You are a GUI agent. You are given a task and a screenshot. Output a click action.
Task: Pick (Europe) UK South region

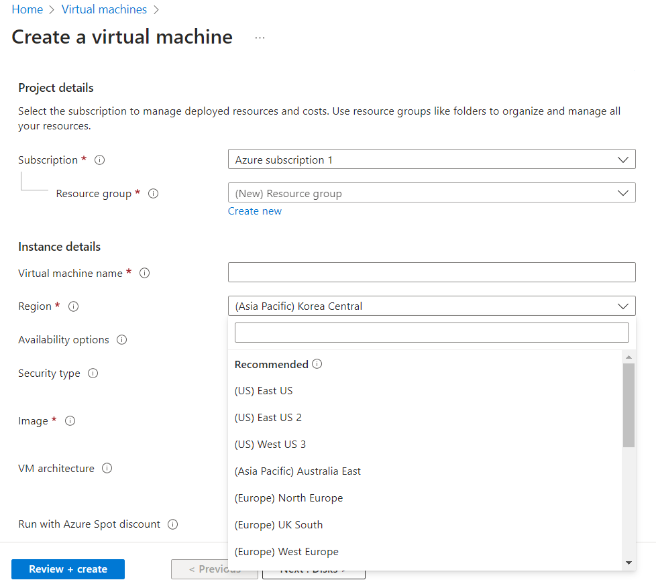(425, 524)
